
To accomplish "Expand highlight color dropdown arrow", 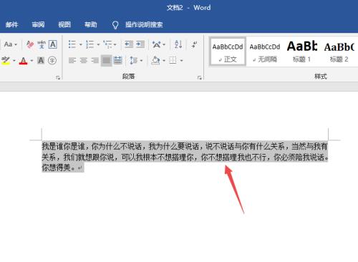I will [14, 61].
